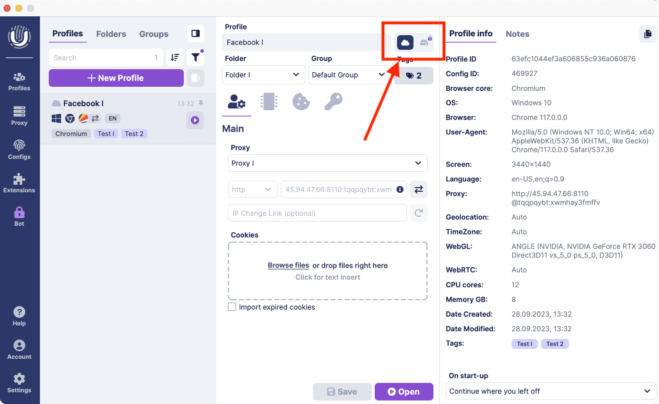Select cloud storage for the profile
The height and width of the screenshot is (404, 659).
(405, 42)
